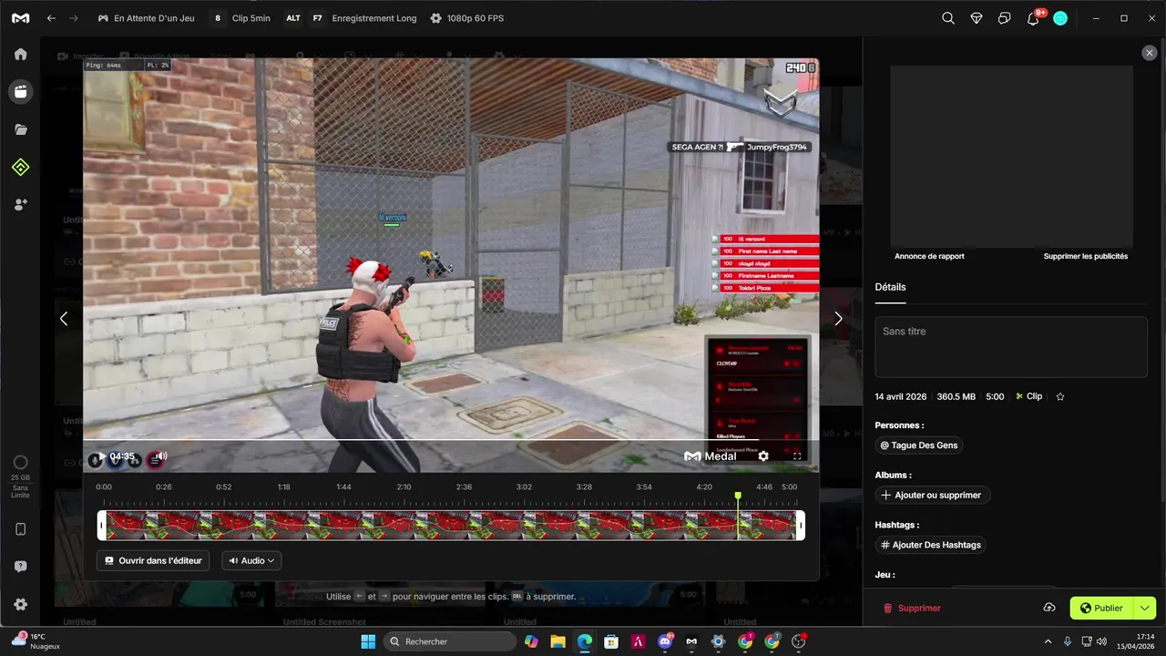Open the profile avatar menu

[1060, 18]
